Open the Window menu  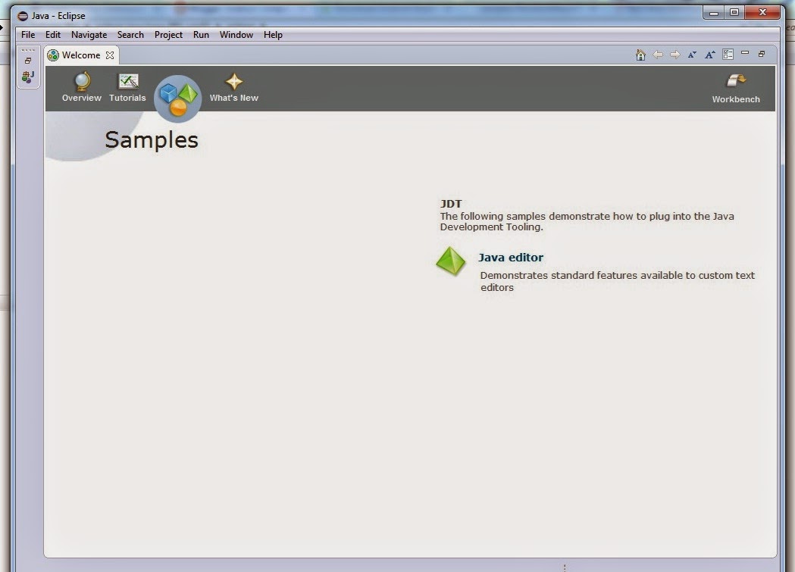[x=236, y=34]
